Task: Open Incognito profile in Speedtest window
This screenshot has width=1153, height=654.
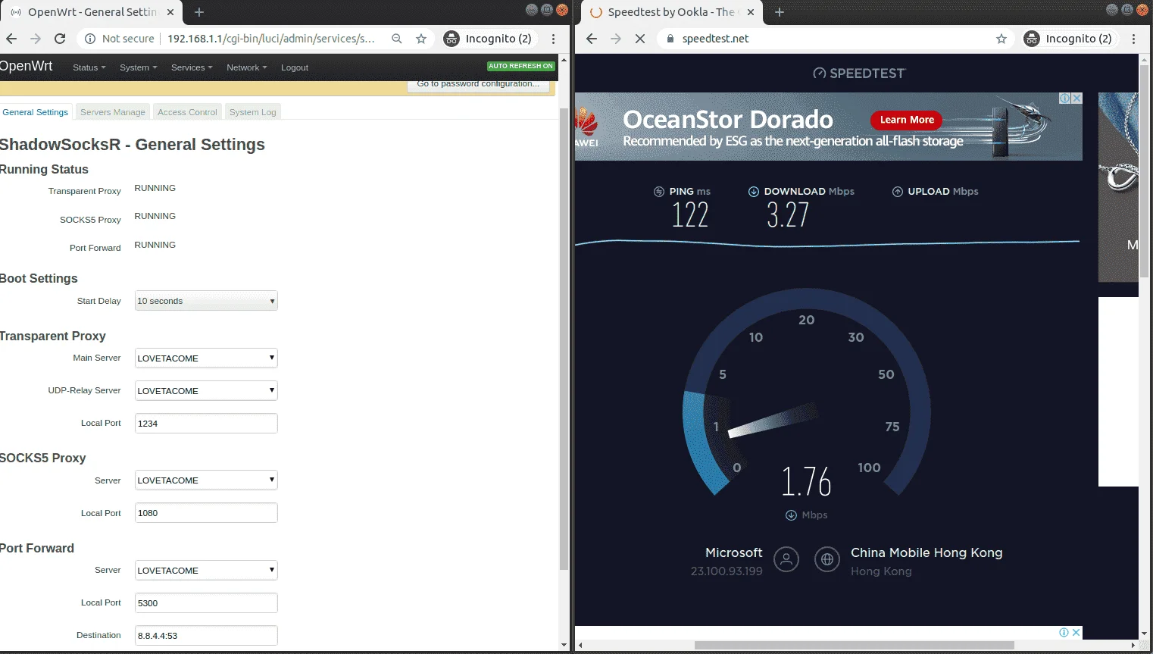Action: pyautogui.click(x=1069, y=39)
